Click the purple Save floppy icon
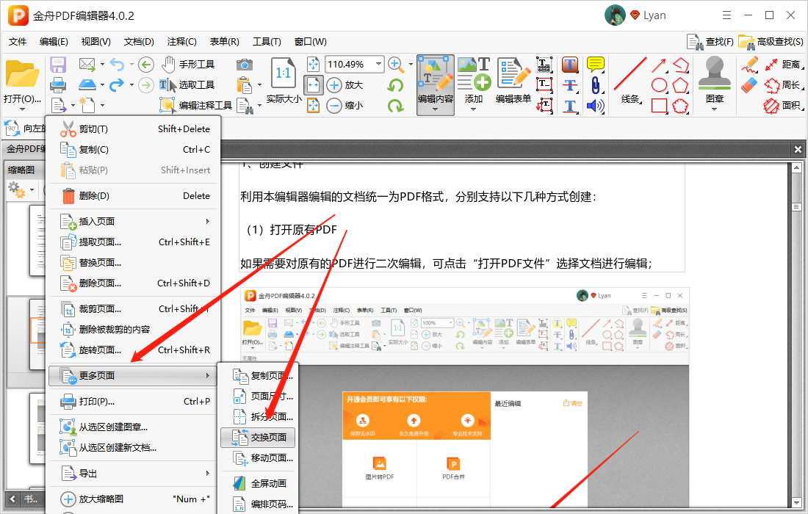Image resolution: width=808 pixels, height=514 pixels. tap(58, 65)
